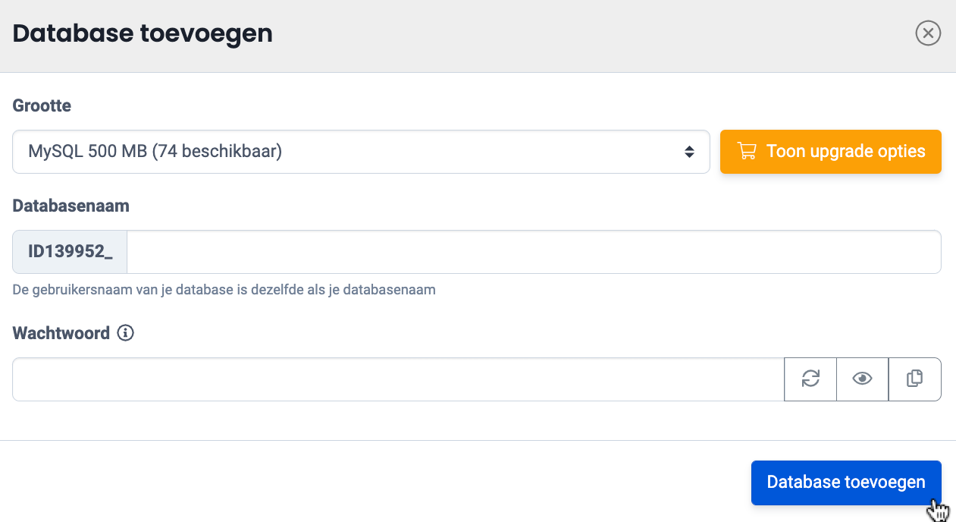Click the Databasenaam label
The width and height of the screenshot is (956, 522).
[71, 206]
